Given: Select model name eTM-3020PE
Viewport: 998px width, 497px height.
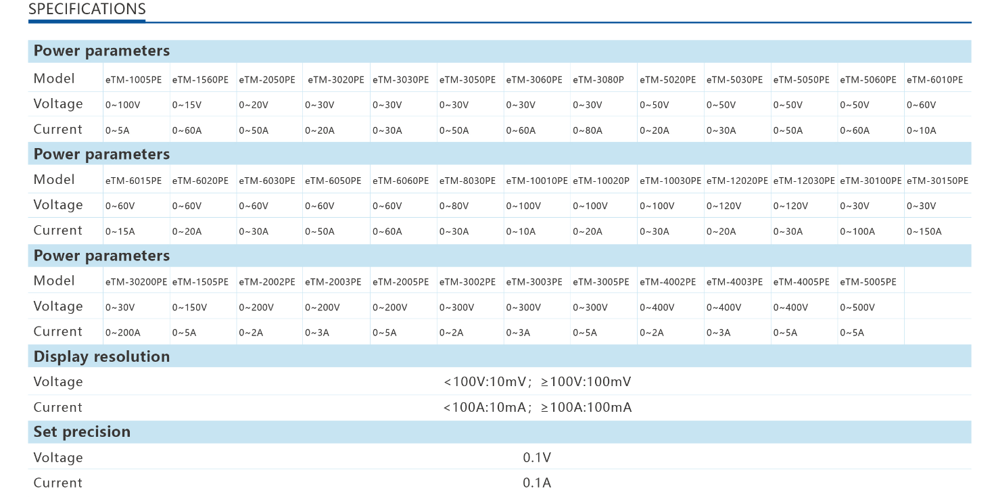Looking at the screenshot, I should click(x=336, y=80).
